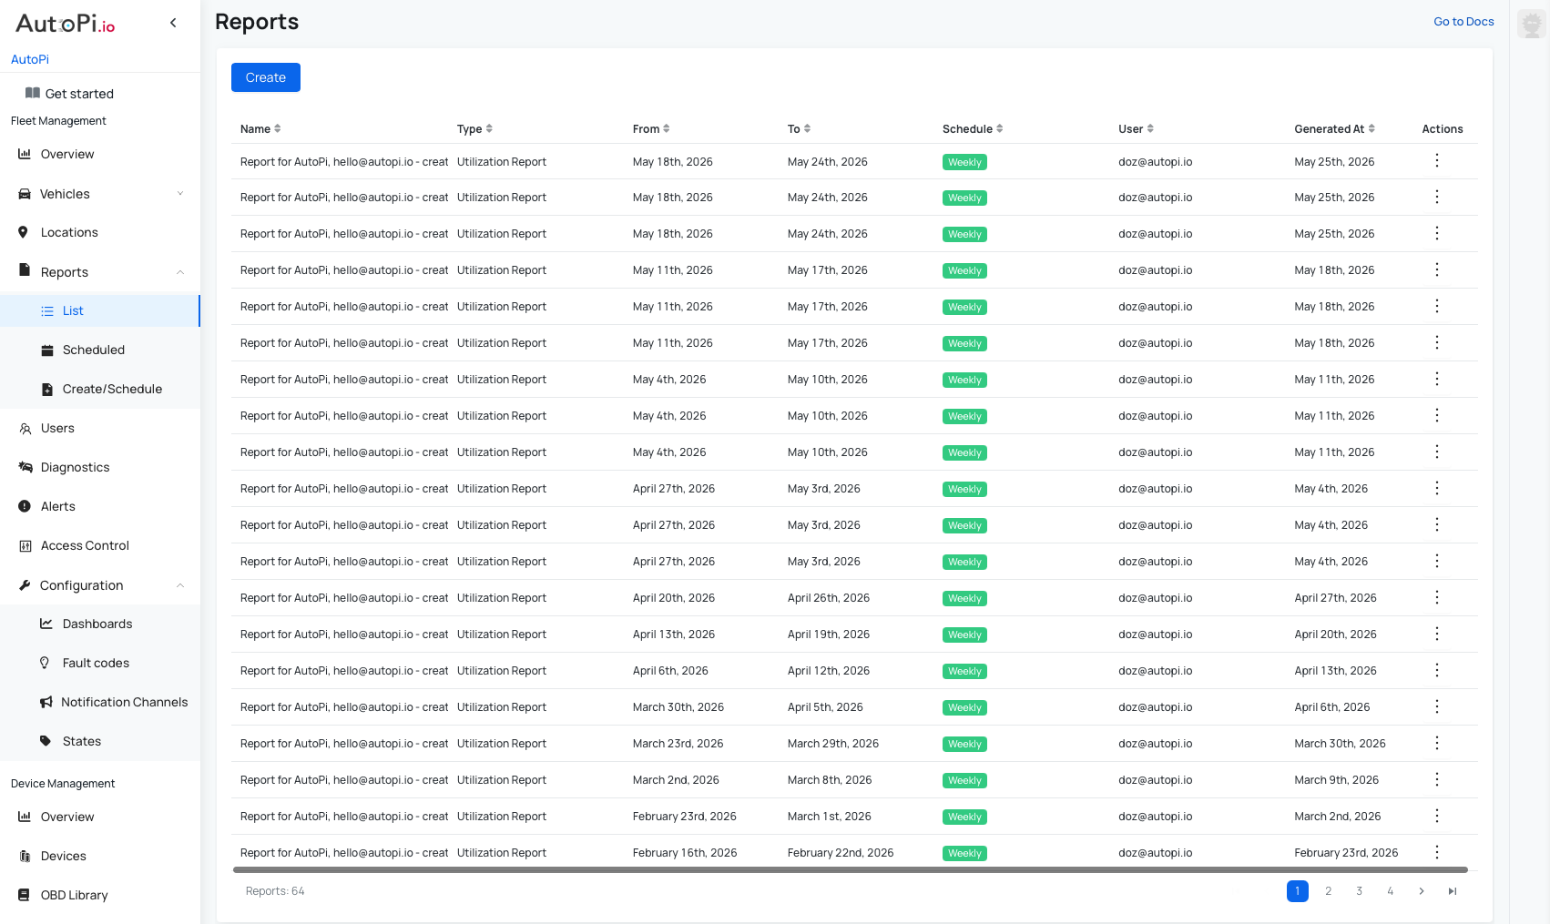Click the Notification Channels megaphone icon
The height and width of the screenshot is (924, 1550).
point(46,702)
